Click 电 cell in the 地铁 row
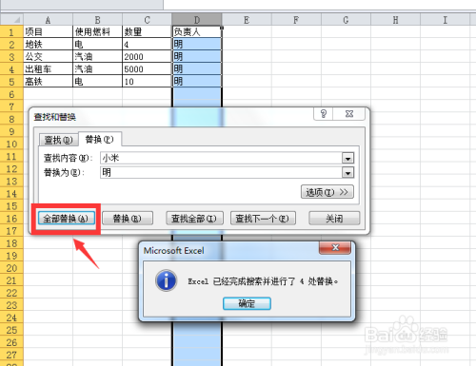476x366 pixels. [x=97, y=45]
